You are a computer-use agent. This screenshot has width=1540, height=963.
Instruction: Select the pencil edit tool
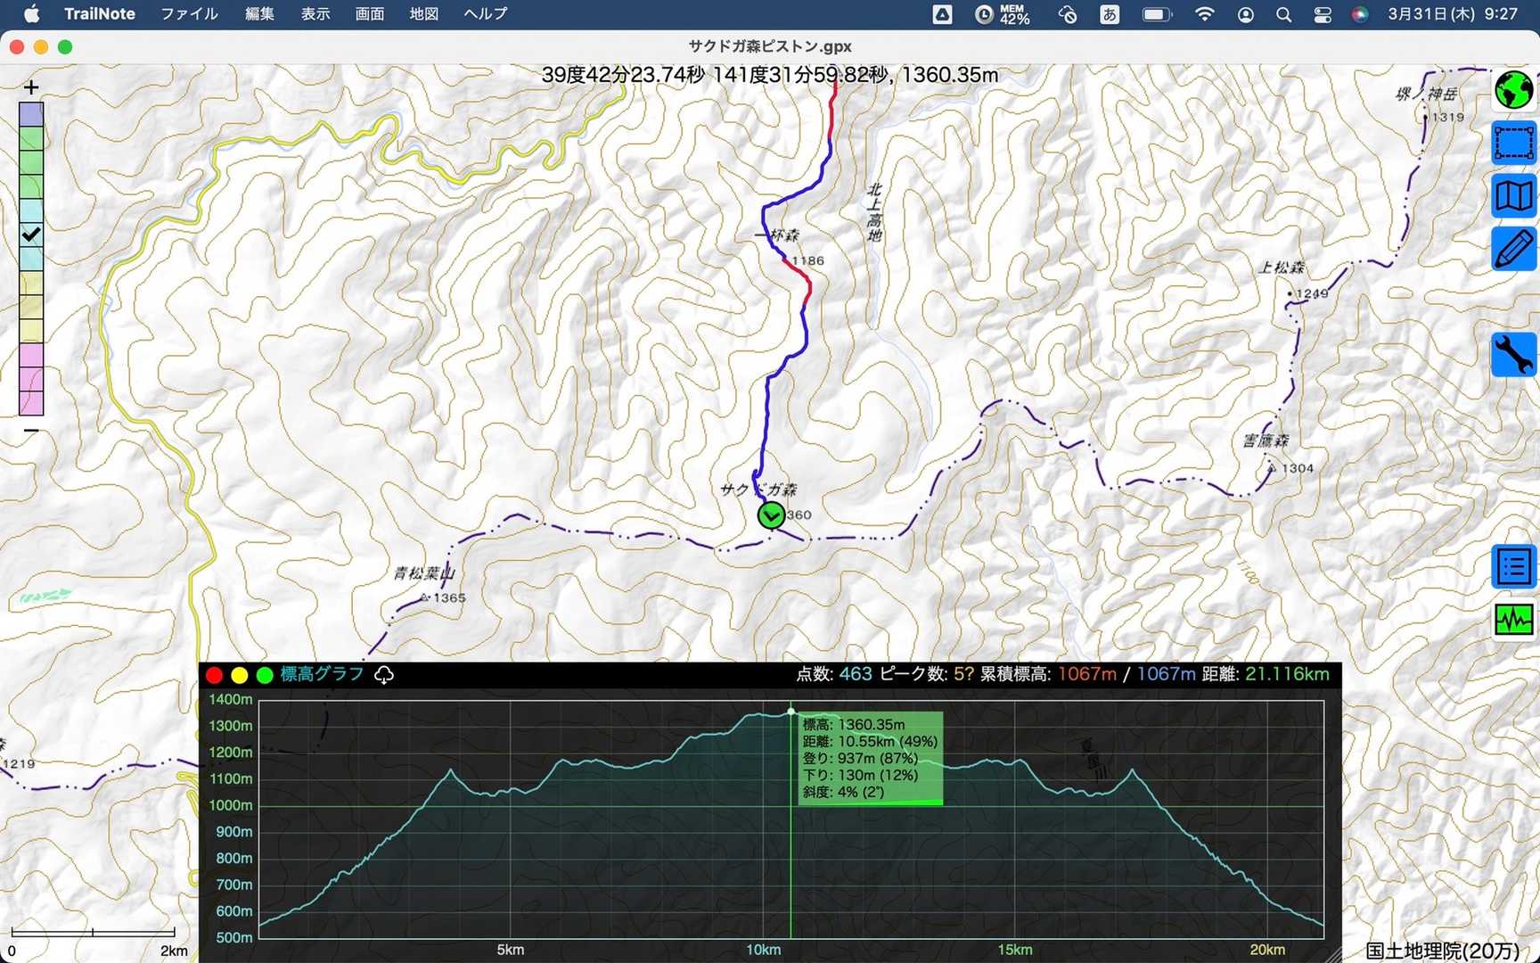[1513, 249]
